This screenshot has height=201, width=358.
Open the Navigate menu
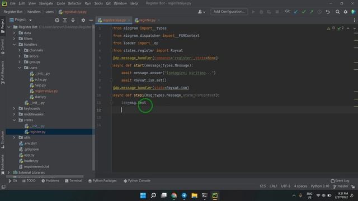coord(46,3)
